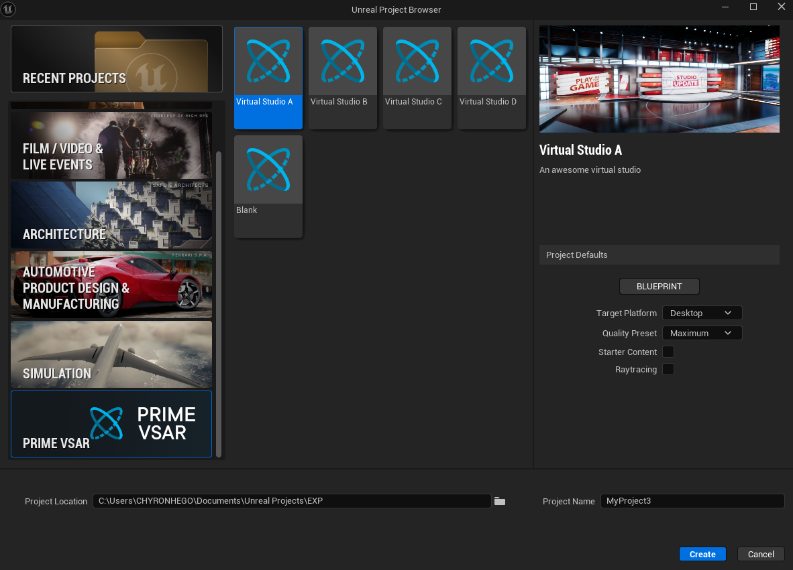
Task: Click the Project Defaults header
Action: click(x=659, y=255)
